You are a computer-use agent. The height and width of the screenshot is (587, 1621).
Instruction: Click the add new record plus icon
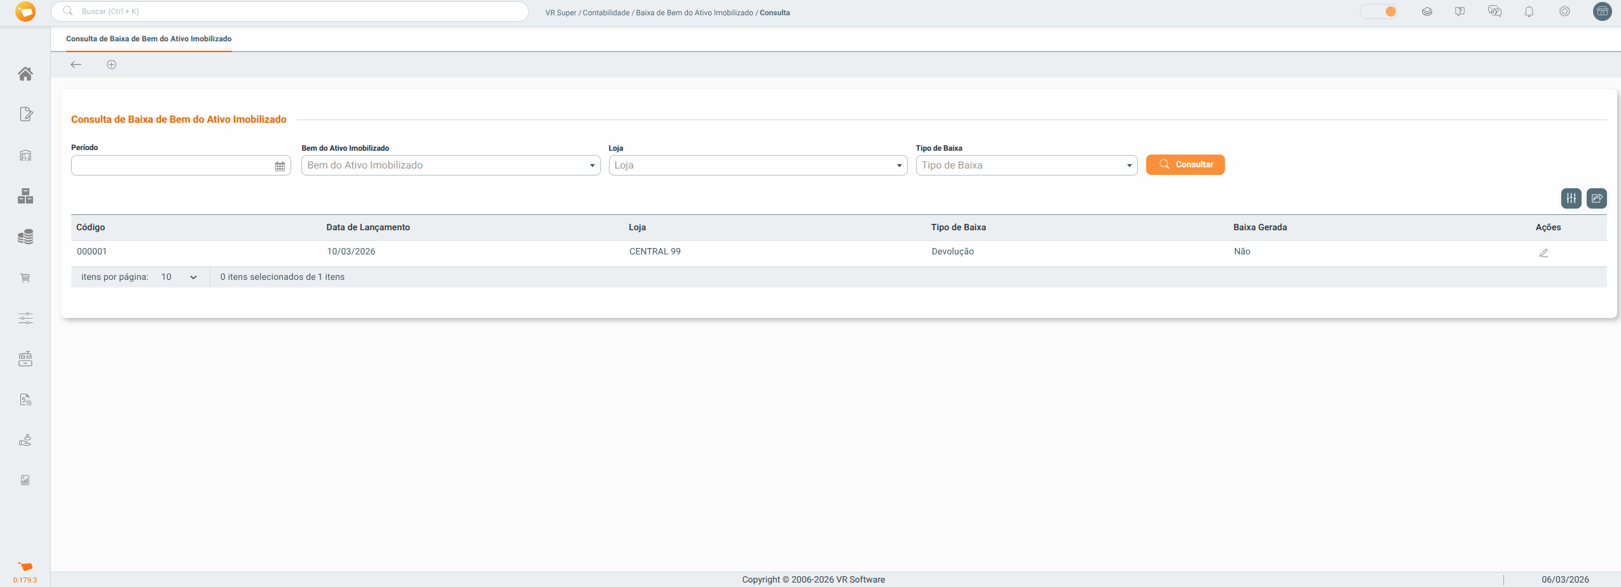click(x=111, y=65)
